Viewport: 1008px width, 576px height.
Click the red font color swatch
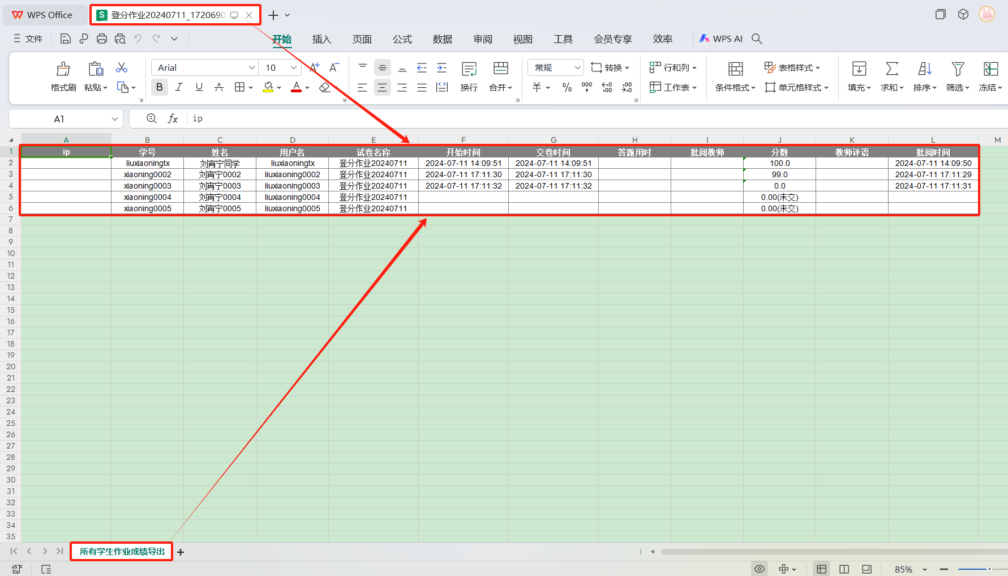pyautogui.click(x=296, y=87)
